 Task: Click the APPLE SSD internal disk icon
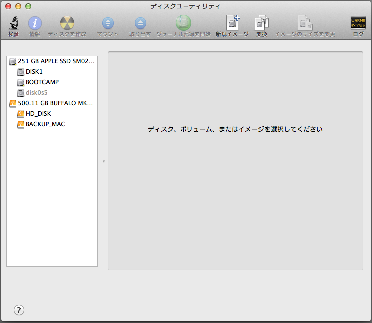click(13, 61)
